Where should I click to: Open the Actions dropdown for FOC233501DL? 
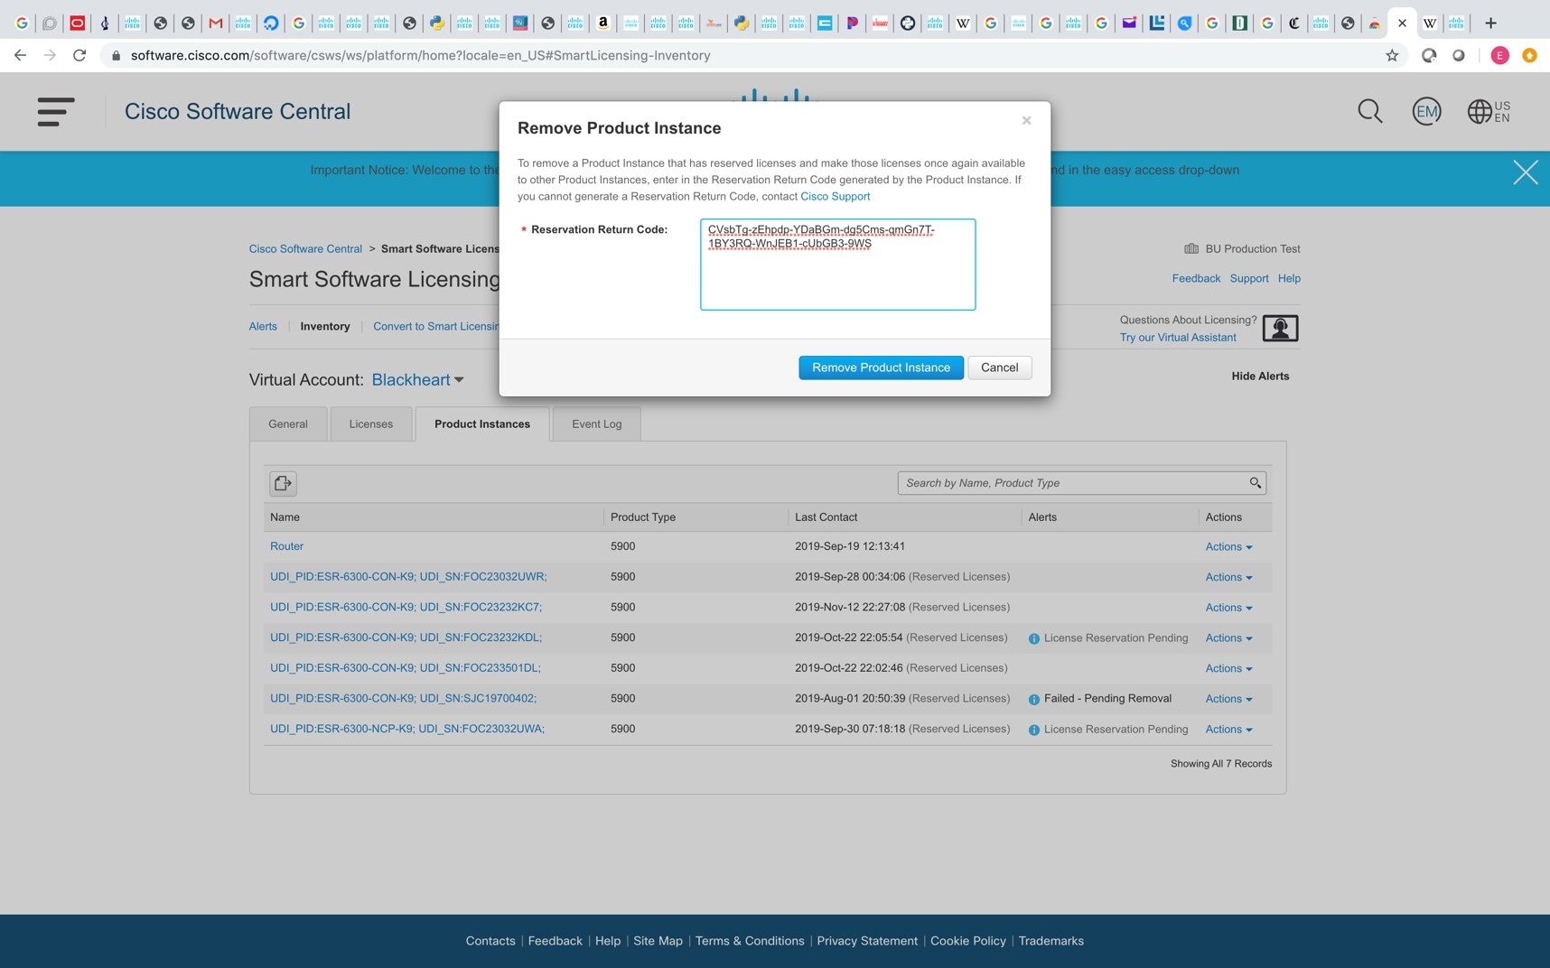(x=1228, y=669)
